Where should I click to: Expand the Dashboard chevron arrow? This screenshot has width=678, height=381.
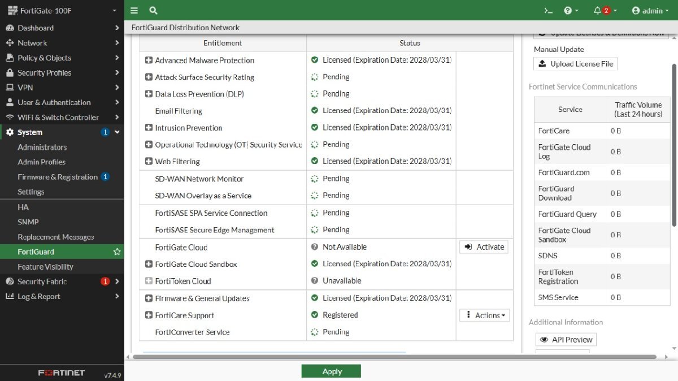coord(117,28)
